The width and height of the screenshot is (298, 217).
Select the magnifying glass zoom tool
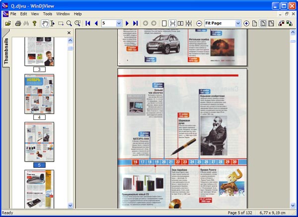click(x=70, y=23)
